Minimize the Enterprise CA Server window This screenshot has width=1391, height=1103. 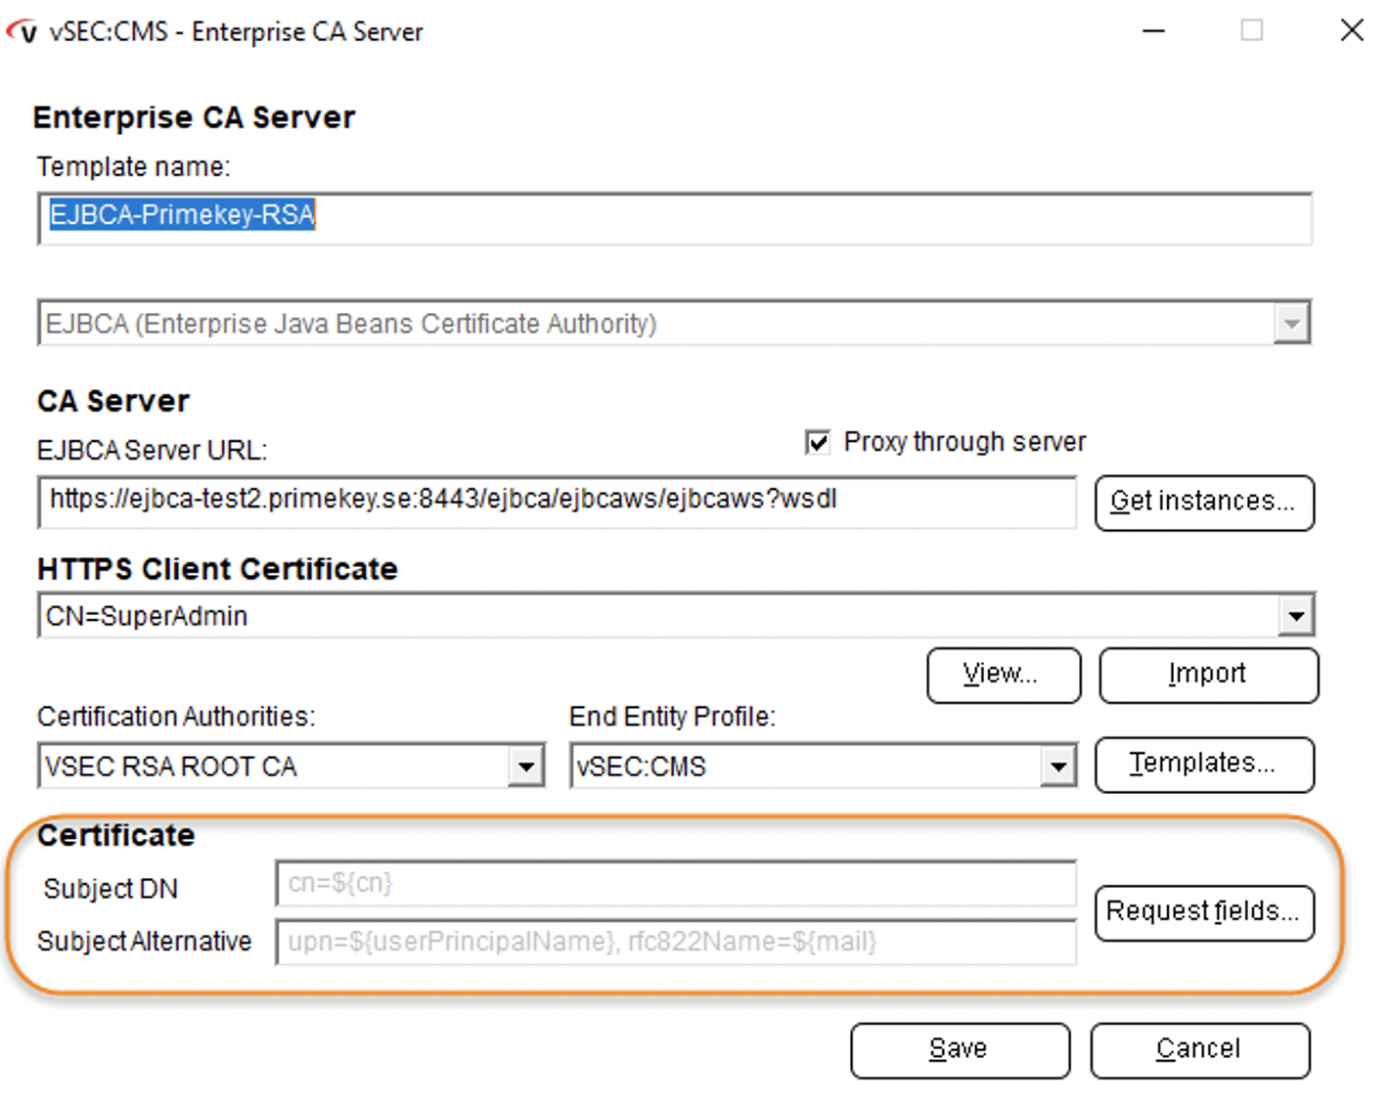pos(1154,30)
